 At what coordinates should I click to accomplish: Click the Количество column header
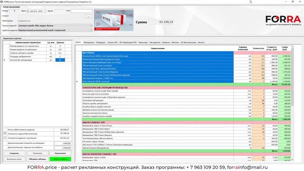tap(258, 48)
